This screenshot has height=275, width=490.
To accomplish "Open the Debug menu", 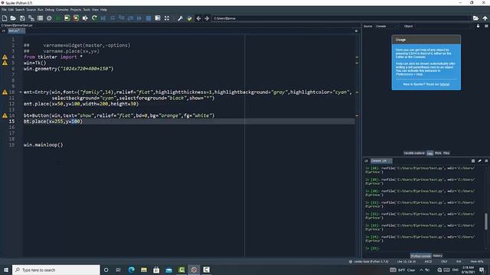I will (x=49, y=10).
